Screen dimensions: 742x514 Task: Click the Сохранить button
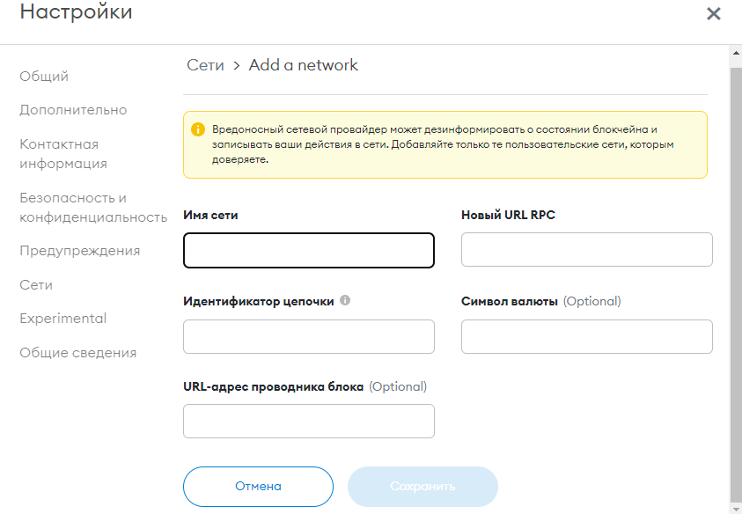[422, 487]
